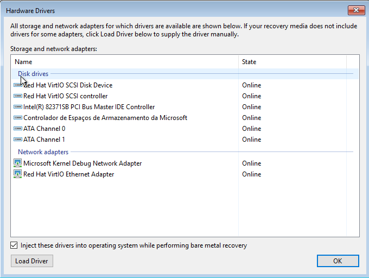Sort list by the Name column header

[125, 62]
